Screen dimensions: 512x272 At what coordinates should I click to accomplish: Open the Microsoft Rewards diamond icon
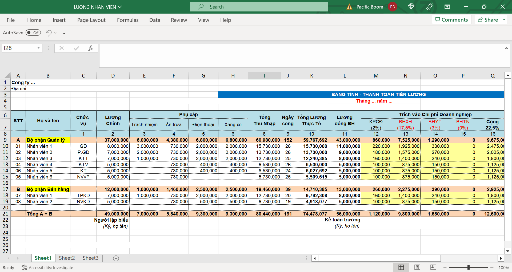click(x=411, y=7)
